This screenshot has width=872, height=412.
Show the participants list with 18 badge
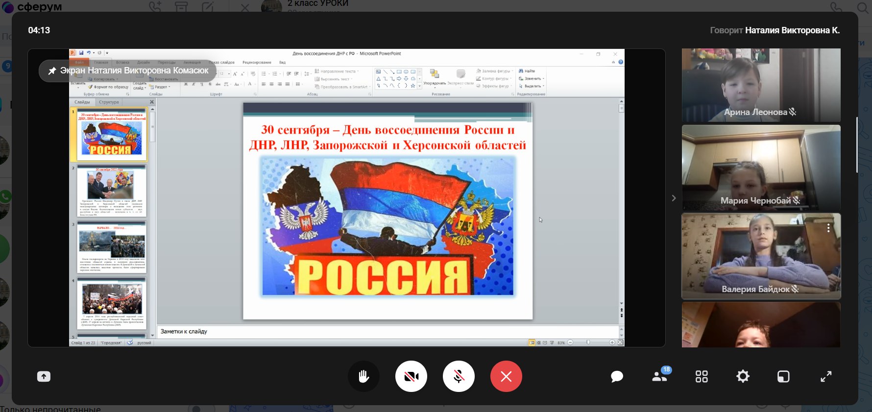pos(660,376)
